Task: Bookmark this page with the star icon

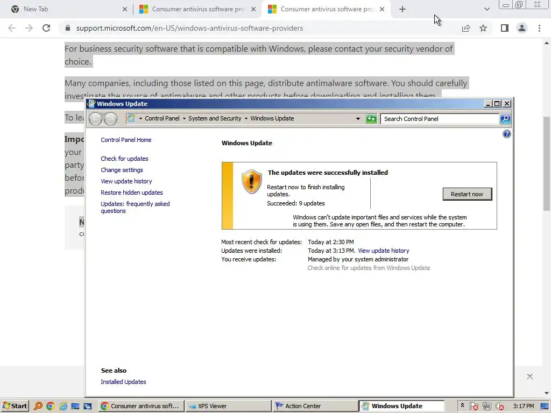Action: pos(483,28)
